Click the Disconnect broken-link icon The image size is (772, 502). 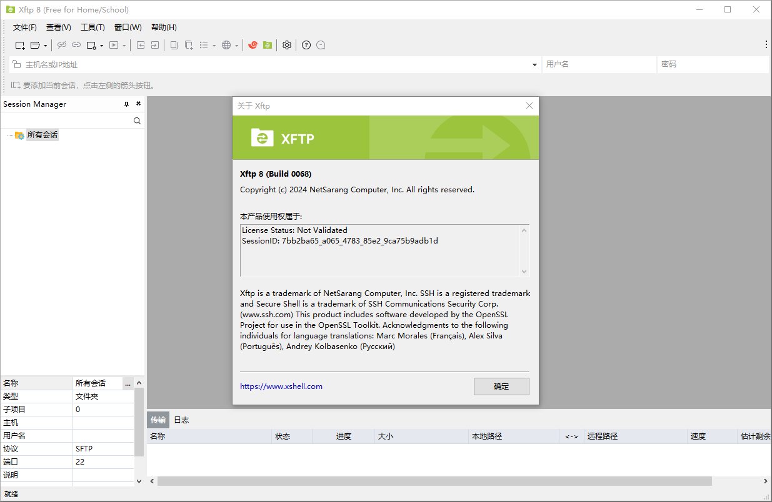point(62,45)
